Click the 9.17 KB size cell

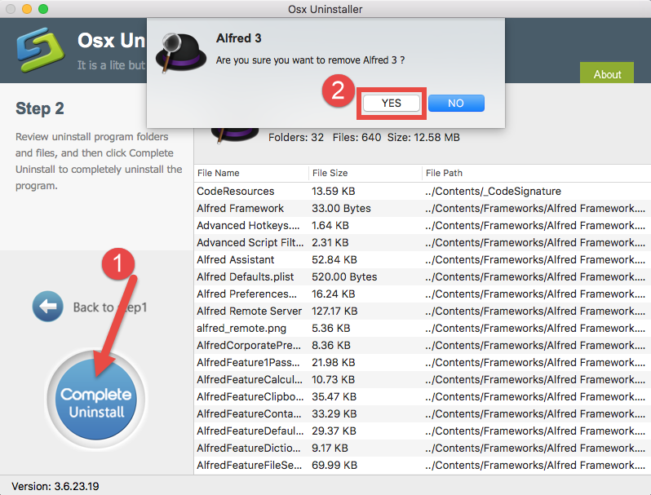[330, 449]
